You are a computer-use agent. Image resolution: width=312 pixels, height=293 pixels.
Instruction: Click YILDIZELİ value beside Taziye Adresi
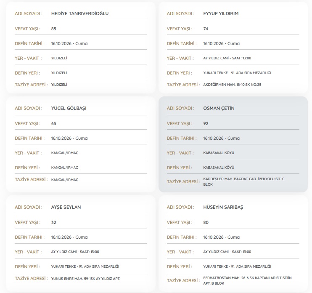(59, 85)
